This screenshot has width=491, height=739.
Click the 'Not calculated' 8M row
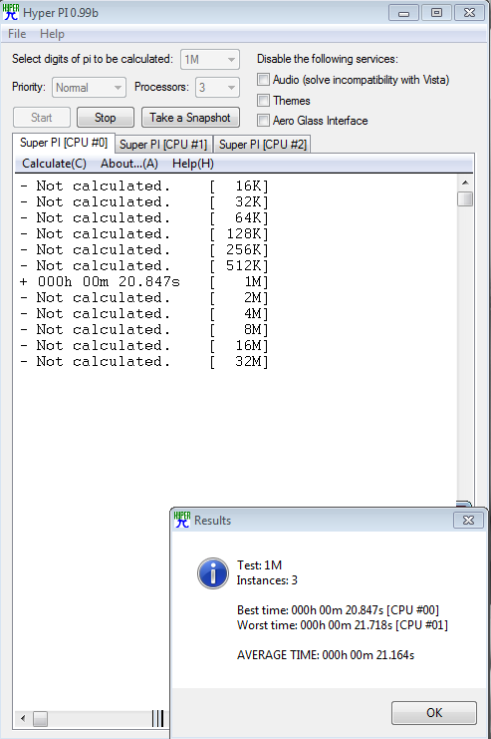point(144,330)
